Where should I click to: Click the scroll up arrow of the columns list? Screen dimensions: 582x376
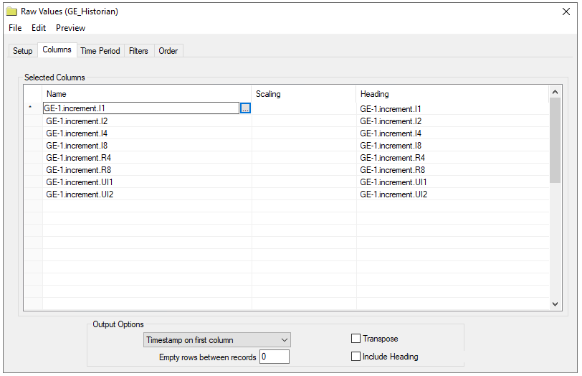(x=555, y=92)
